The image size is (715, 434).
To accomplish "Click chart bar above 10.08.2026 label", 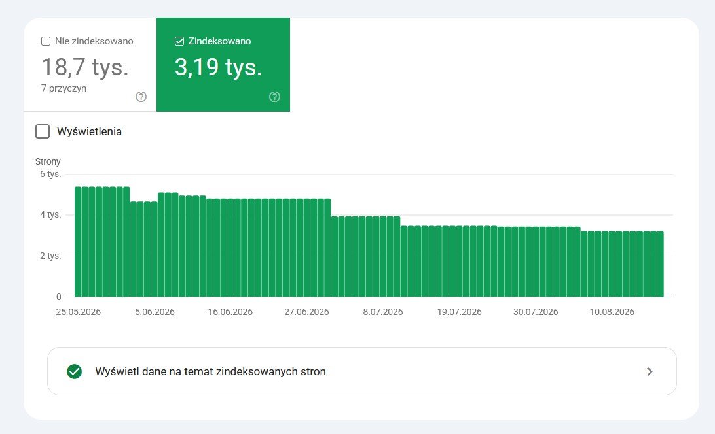I will click(x=612, y=264).
